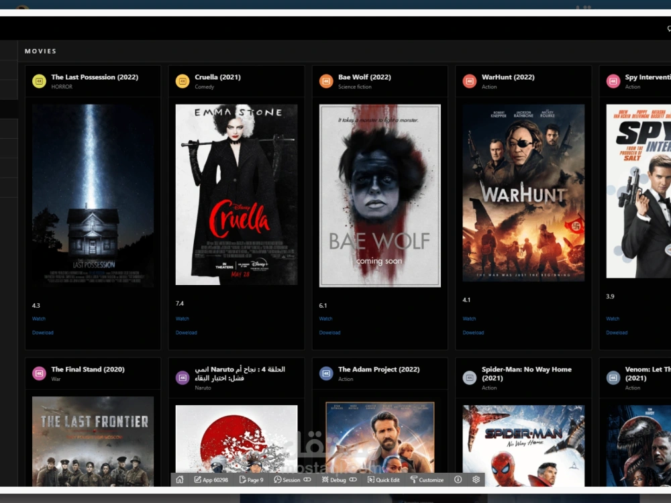
Task: Click the 4K badge on The Final Stand
Action: pos(39,374)
